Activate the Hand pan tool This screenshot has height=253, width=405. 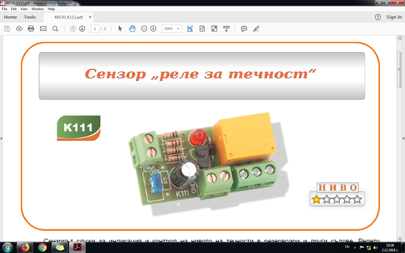pyautogui.click(x=132, y=29)
